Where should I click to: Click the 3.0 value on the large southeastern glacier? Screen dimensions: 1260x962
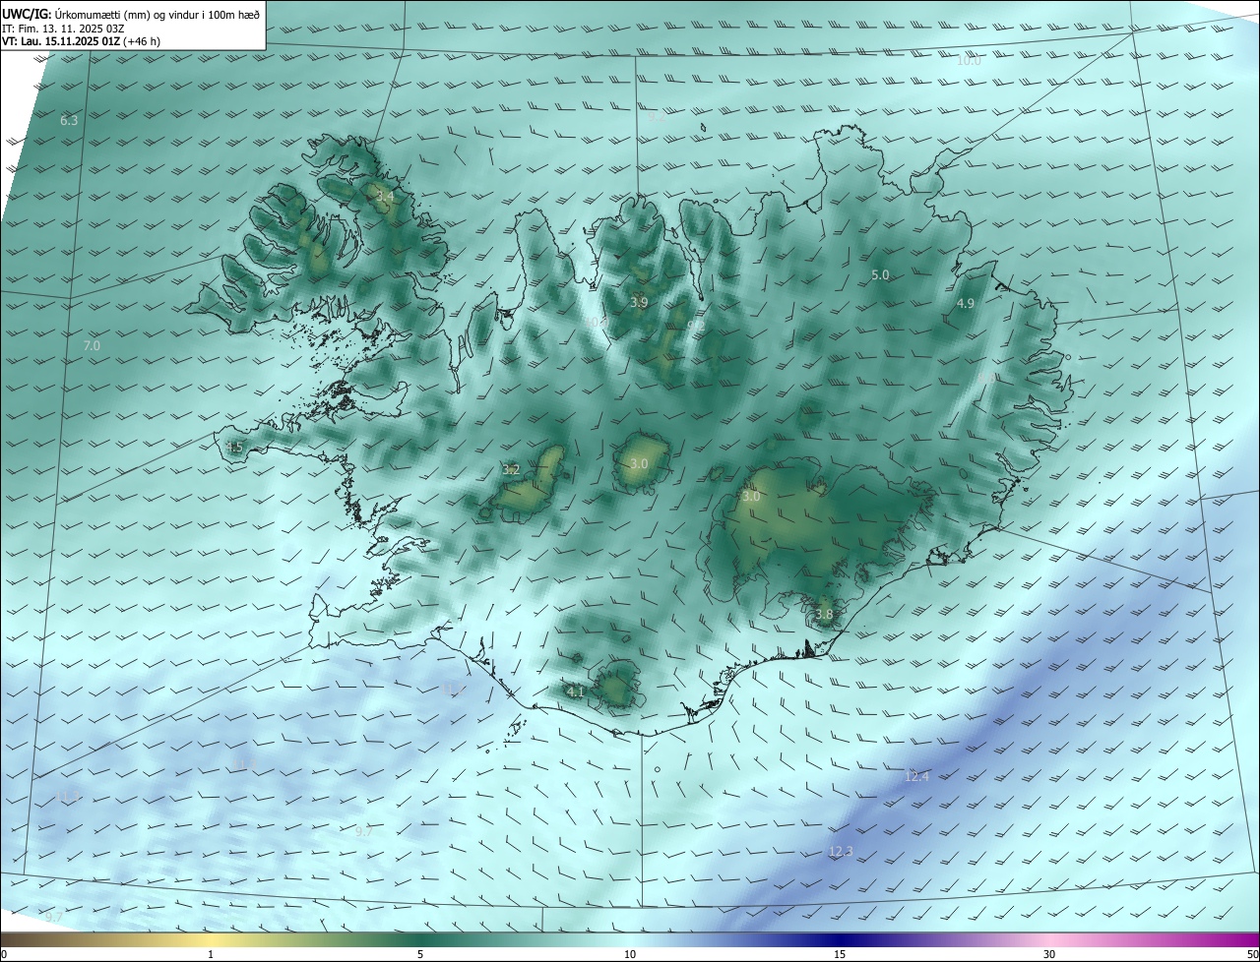point(751,497)
